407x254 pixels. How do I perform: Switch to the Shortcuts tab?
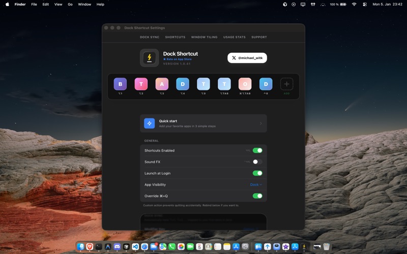click(x=175, y=37)
